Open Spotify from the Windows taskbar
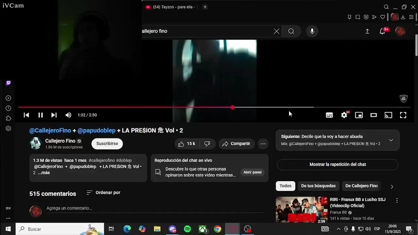The height and width of the screenshot is (235, 418). click(x=187, y=229)
